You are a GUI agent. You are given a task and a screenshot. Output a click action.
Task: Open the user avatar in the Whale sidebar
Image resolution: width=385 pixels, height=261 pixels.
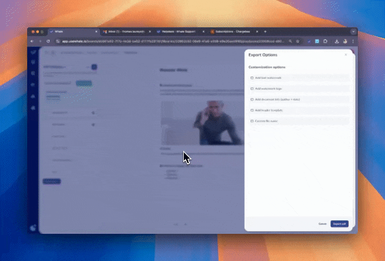coord(33,228)
